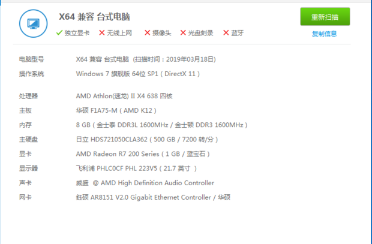
Task: Click the 华硕 F1A75-M motherboard value
Action: point(116,110)
